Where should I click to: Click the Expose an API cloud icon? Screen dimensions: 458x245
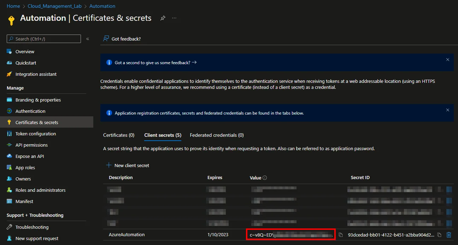[x=9, y=156]
